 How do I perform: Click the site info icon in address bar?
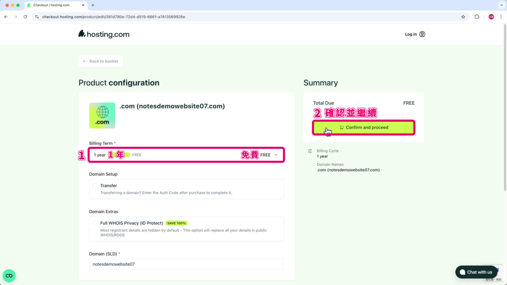tap(37, 17)
